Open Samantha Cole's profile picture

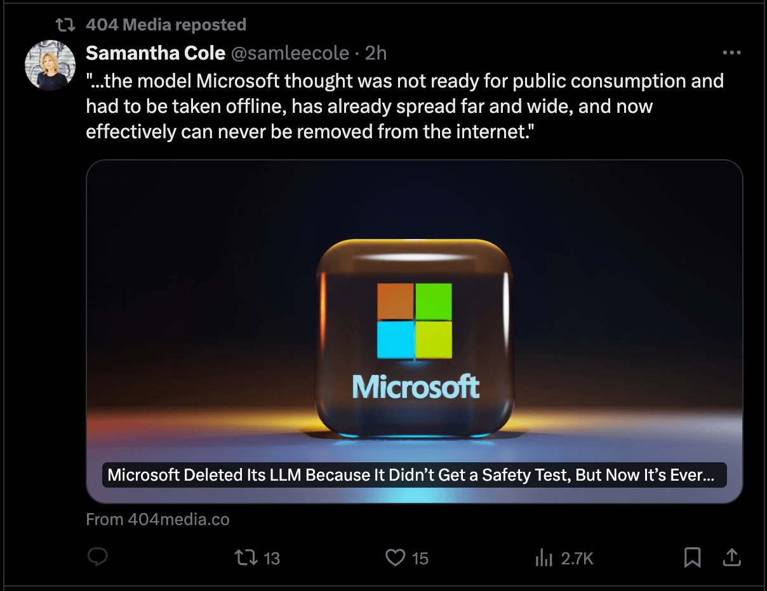tap(50, 65)
